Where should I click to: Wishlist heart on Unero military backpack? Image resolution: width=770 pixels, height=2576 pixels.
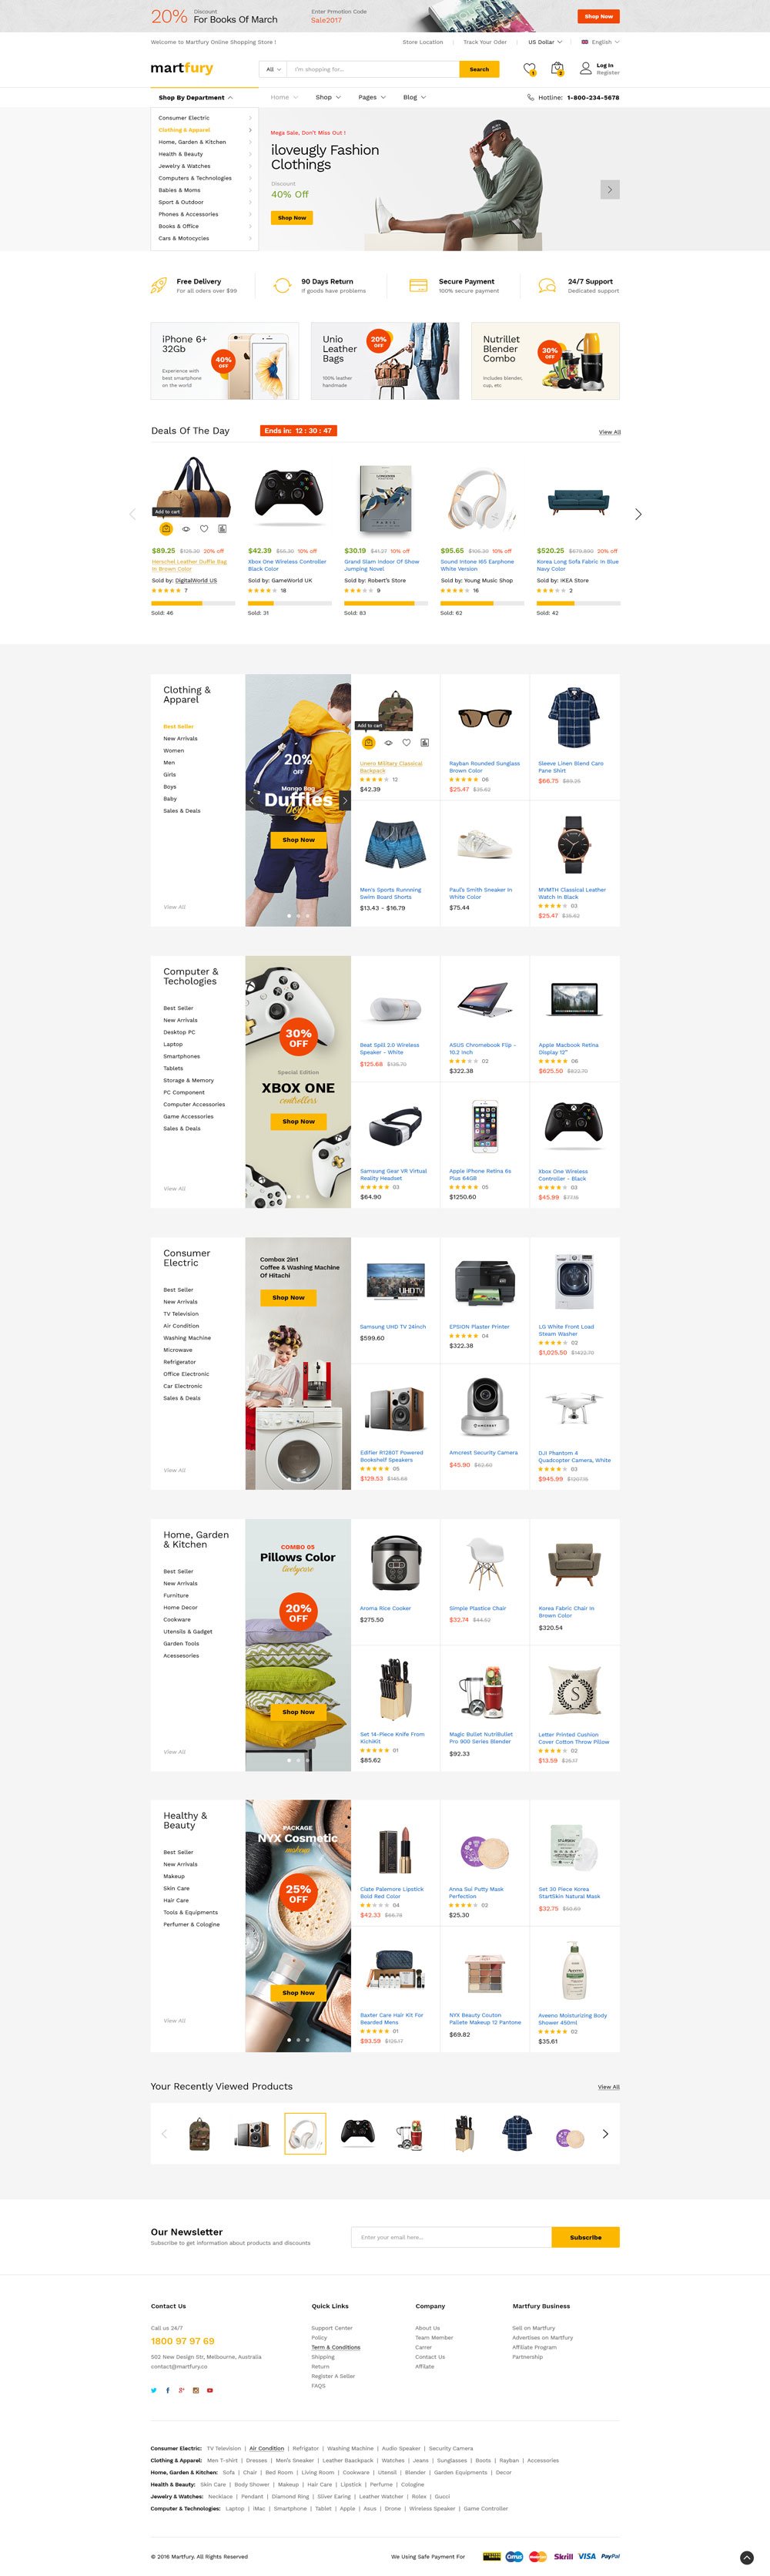point(406,742)
